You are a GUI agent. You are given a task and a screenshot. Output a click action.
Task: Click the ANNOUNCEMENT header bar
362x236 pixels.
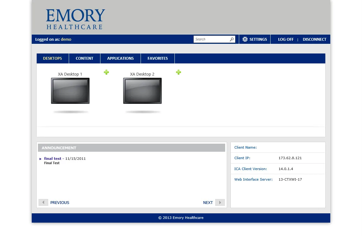click(x=132, y=148)
